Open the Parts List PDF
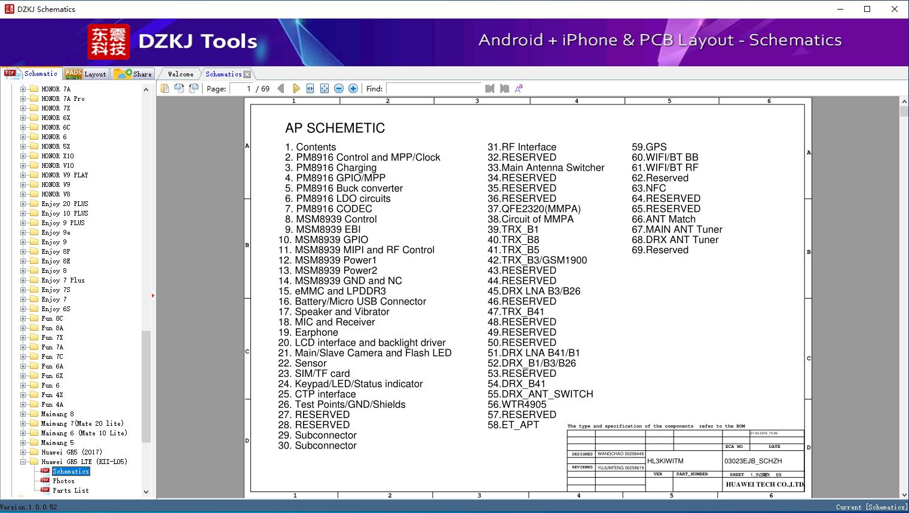Screen dimensions: 909x513 click(x=71, y=490)
